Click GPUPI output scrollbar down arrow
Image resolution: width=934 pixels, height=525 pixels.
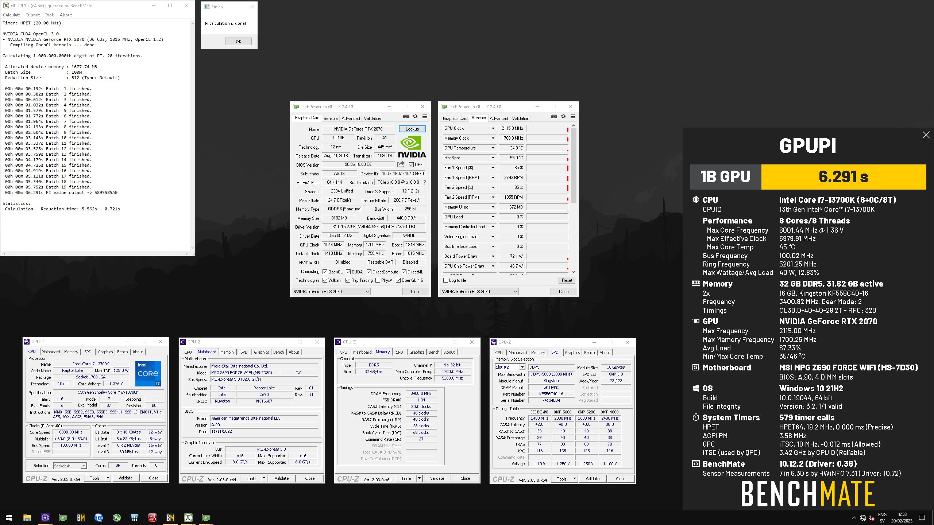(x=193, y=248)
